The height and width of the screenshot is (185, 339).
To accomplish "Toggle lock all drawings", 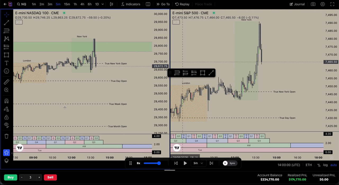I will [7, 117].
